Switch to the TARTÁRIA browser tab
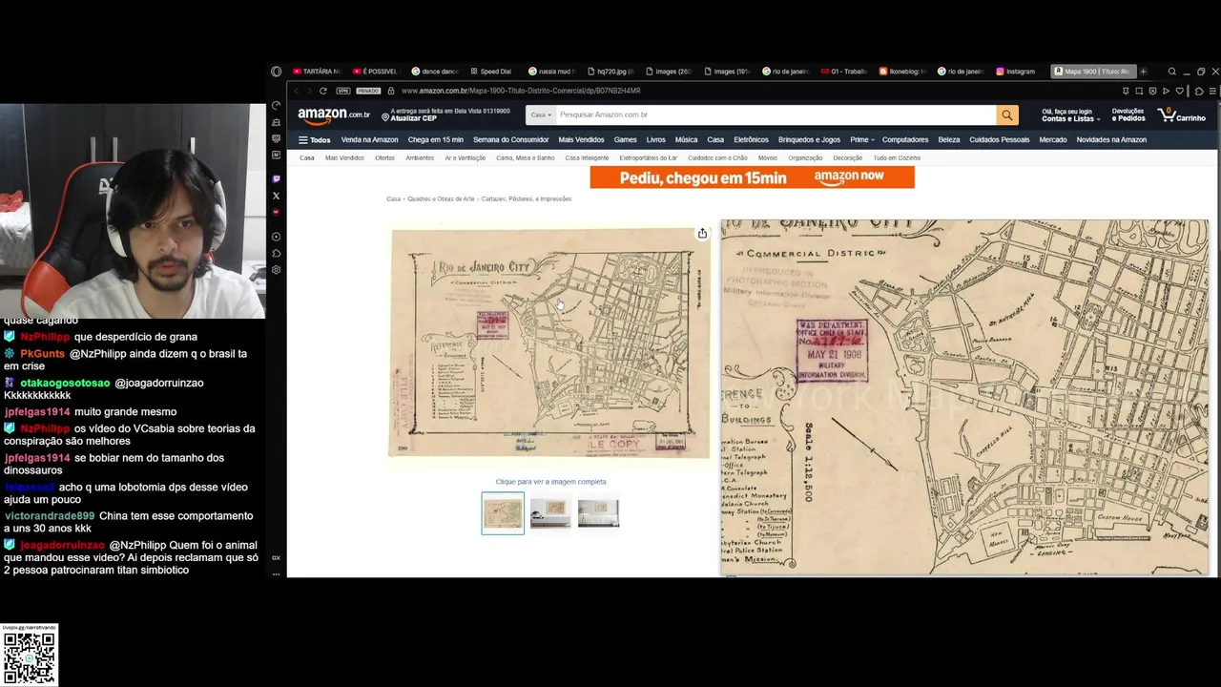The height and width of the screenshot is (687, 1221). coord(317,72)
